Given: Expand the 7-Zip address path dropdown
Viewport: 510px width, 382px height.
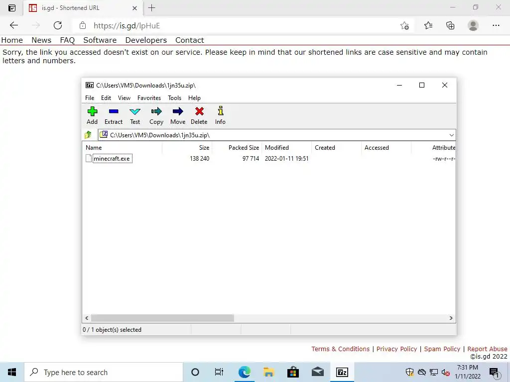Looking at the screenshot, I should [451, 135].
